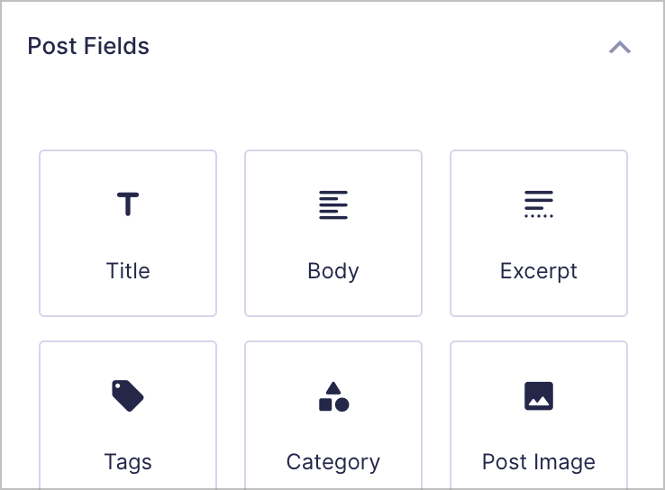Add a Category field via its label
The image size is (665, 490).
click(x=333, y=462)
